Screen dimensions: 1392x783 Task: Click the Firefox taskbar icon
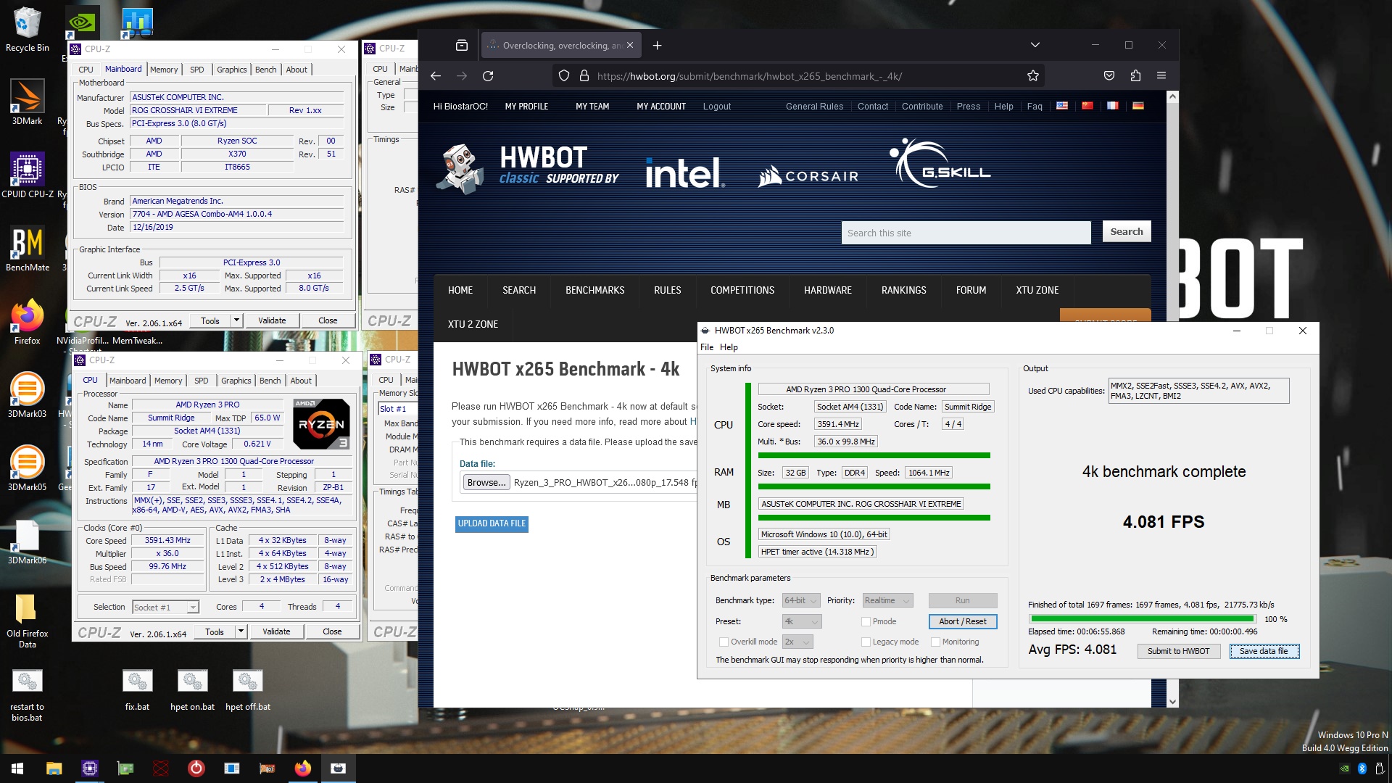(302, 768)
